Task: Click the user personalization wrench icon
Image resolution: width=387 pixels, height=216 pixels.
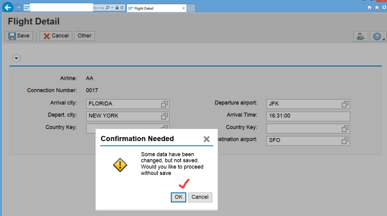Action: [361, 36]
